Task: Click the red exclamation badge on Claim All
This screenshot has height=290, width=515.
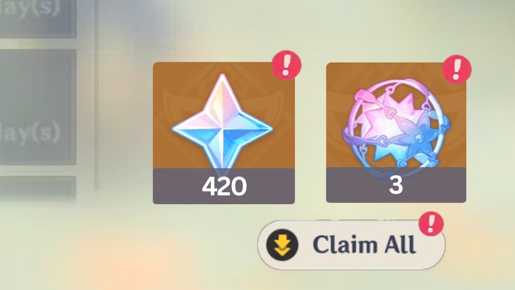Action: (431, 223)
